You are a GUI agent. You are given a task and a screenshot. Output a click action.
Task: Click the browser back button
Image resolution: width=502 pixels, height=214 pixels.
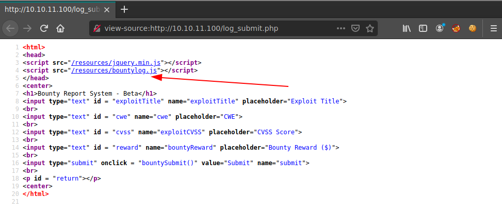click(x=10, y=28)
